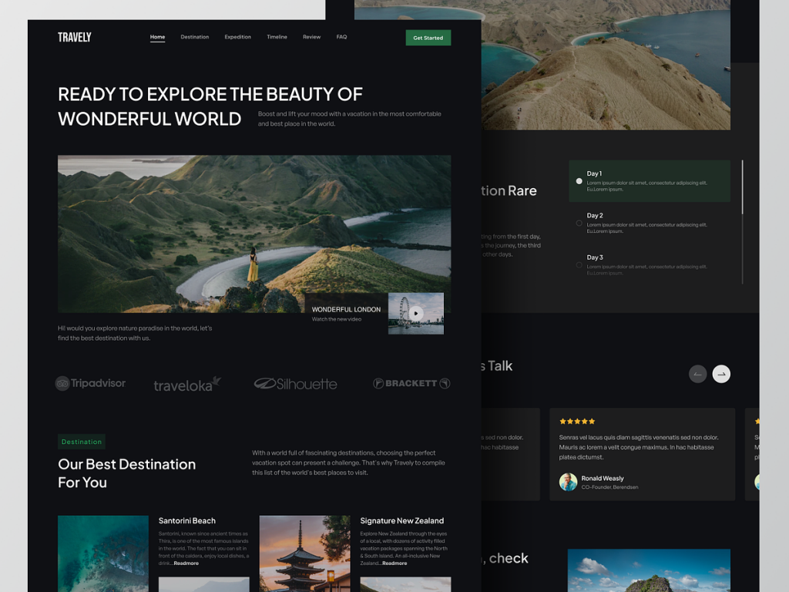Open Readmore link under Santorini Beach
The height and width of the screenshot is (592, 789).
(186, 563)
